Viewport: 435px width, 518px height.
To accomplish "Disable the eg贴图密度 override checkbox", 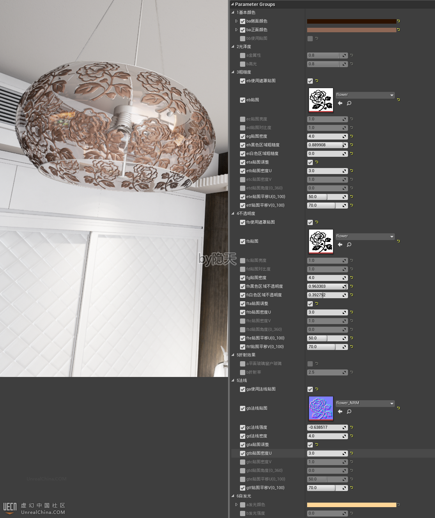I will (x=243, y=137).
